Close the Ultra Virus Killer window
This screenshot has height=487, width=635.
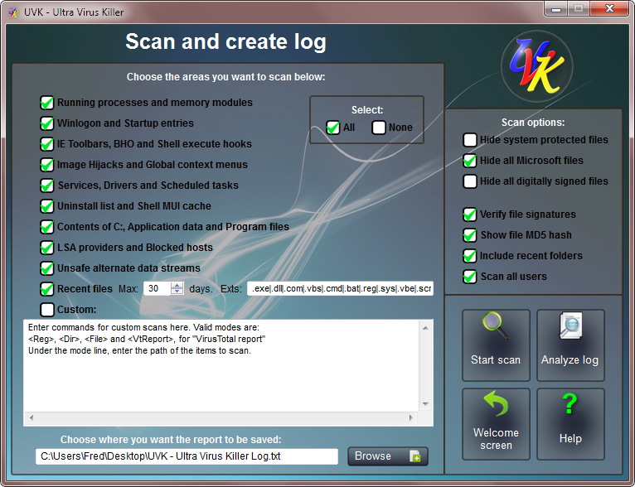point(609,8)
